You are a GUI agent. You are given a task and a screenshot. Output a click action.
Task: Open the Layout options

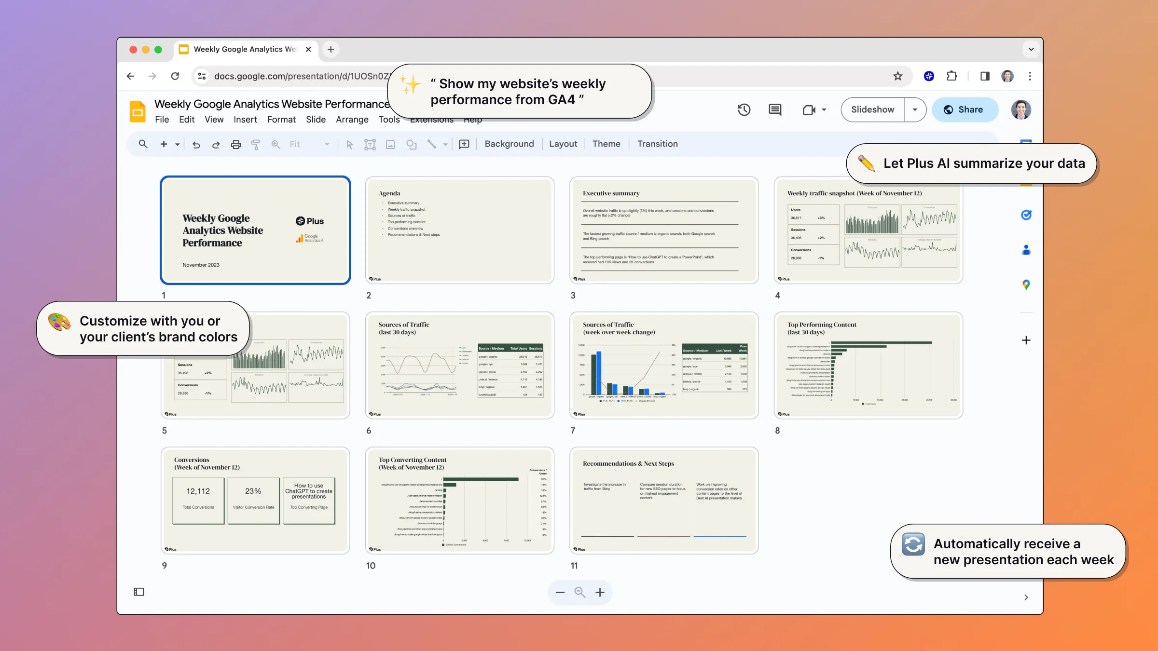pyautogui.click(x=563, y=144)
